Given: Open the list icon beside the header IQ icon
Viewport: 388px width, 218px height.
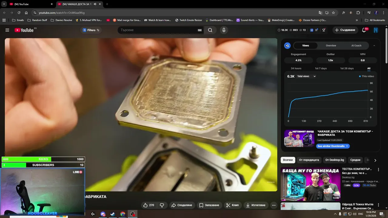Looking at the screenshot, I should [x=317, y=30].
